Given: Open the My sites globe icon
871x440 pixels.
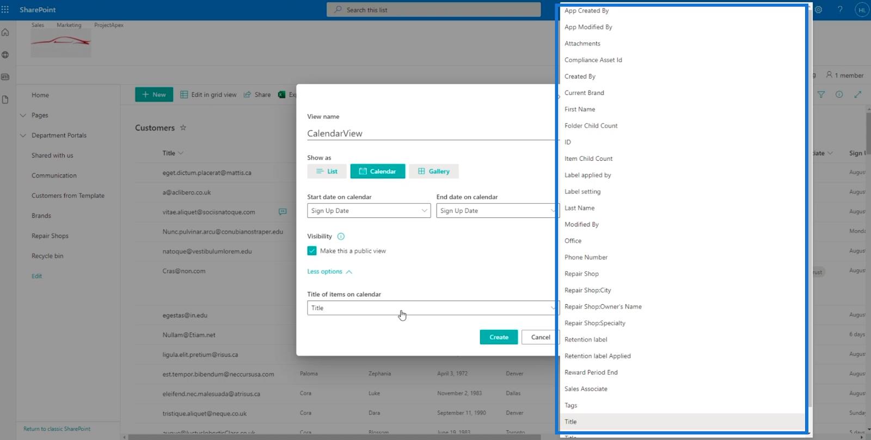Looking at the screenshot, I should pos(5,55).
